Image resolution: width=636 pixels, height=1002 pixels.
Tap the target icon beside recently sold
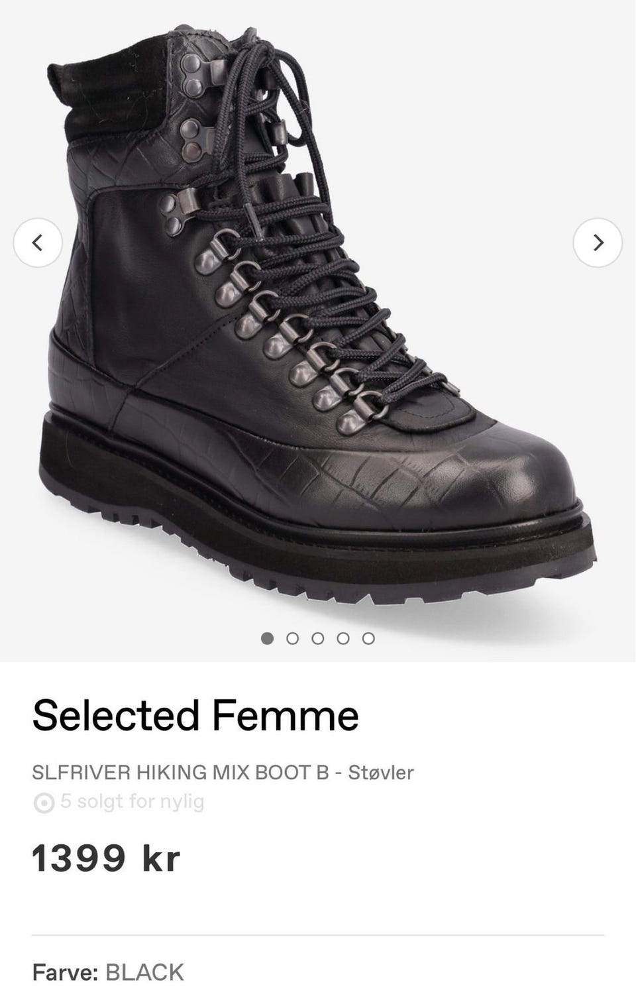click(x=44, y=804)
